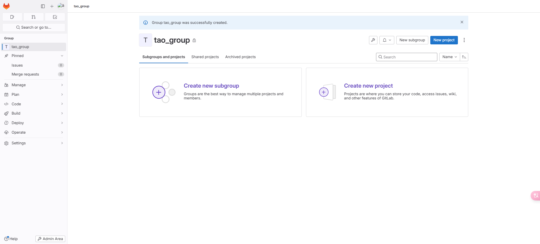Click the private lock icon beside tao_group
The image size is (540, 244).
click(x=194, y=40)
